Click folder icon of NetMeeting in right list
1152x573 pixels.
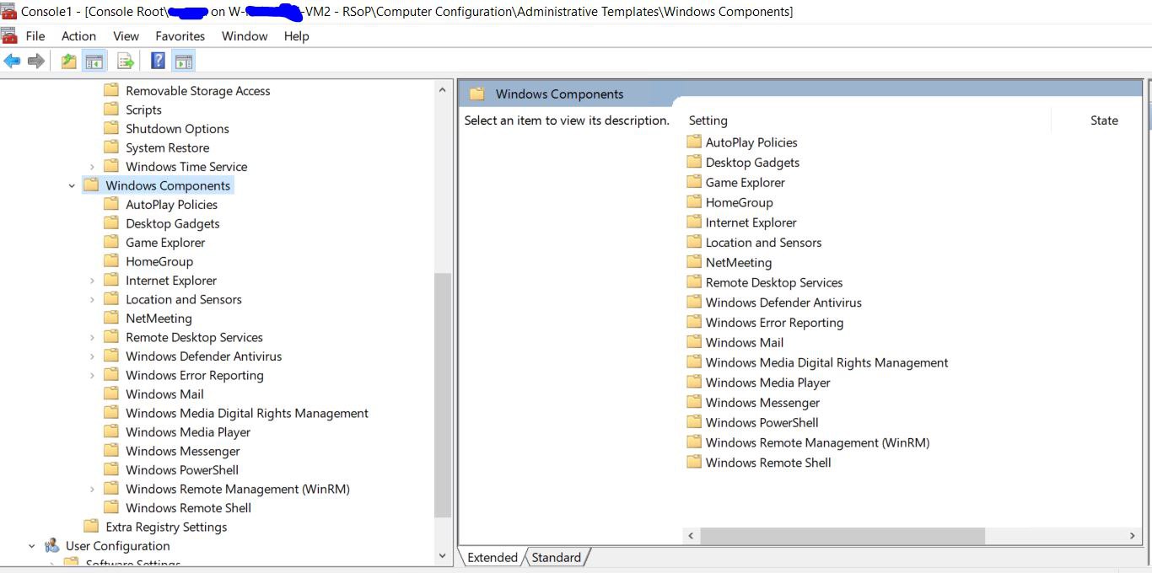(694, 262)
